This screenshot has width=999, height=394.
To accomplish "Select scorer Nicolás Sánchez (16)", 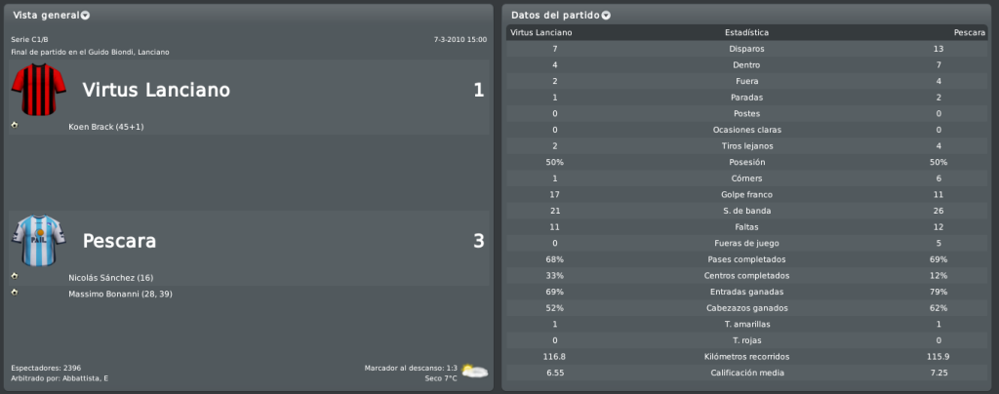I will click(111, 278).
